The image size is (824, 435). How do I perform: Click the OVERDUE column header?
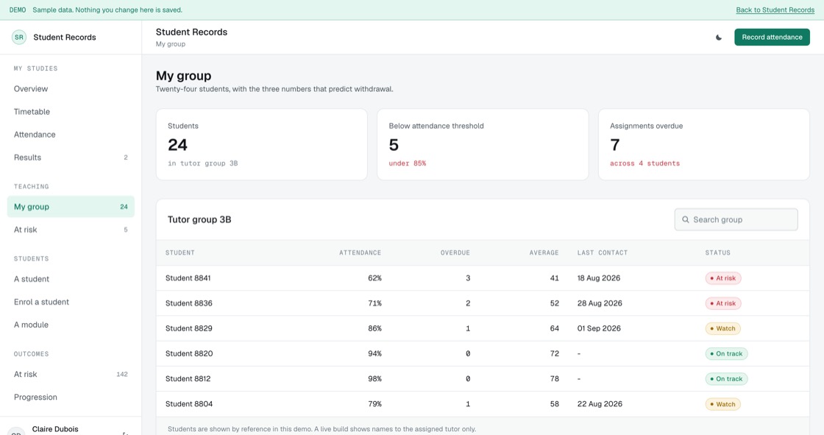click(x=455, y=253)
